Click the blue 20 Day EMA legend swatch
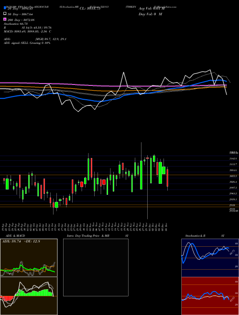The width and height of the screenshot is (239, 315). tap(5, 8)
